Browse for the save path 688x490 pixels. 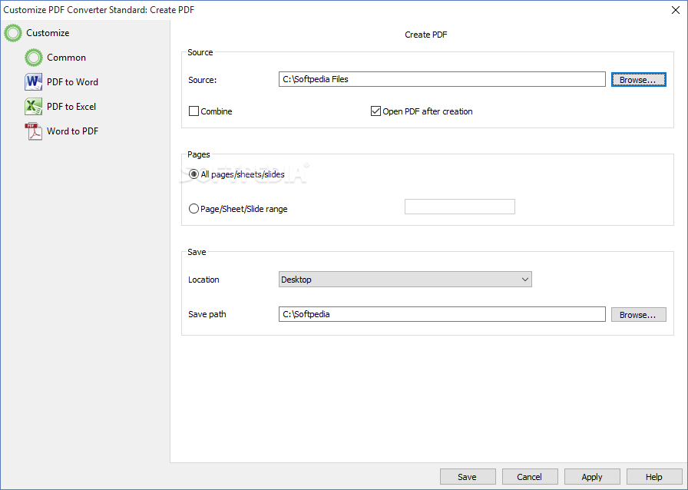point(638,315)
